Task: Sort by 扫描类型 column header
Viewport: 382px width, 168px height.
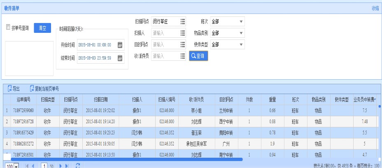Action: (x=48, y=99)
